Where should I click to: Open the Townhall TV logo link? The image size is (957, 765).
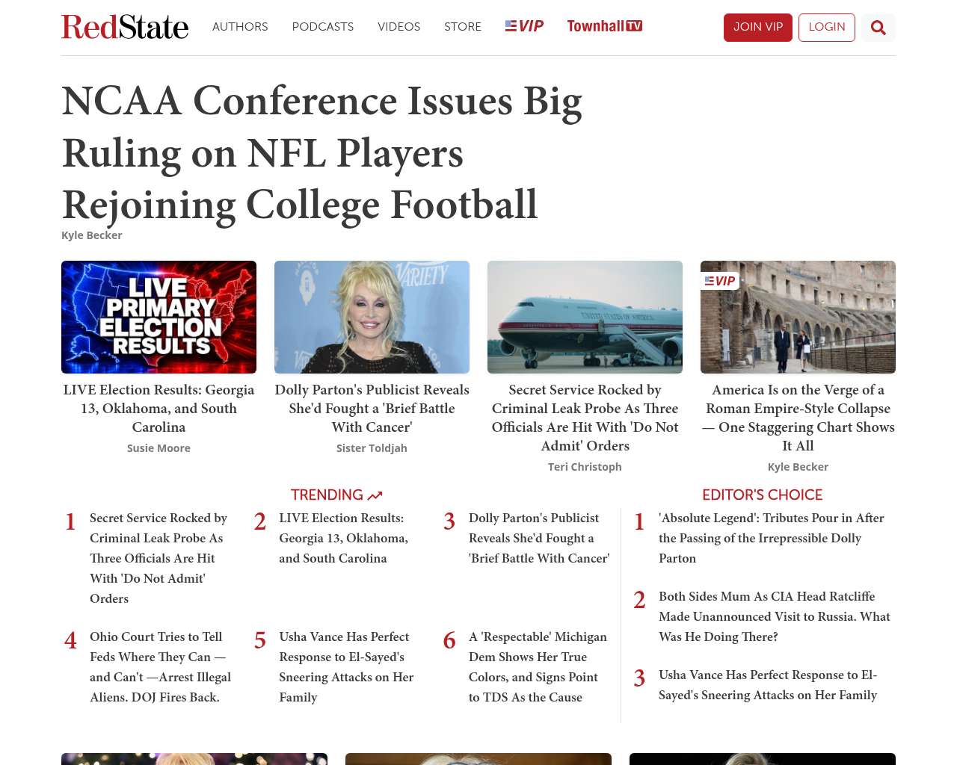605,26
